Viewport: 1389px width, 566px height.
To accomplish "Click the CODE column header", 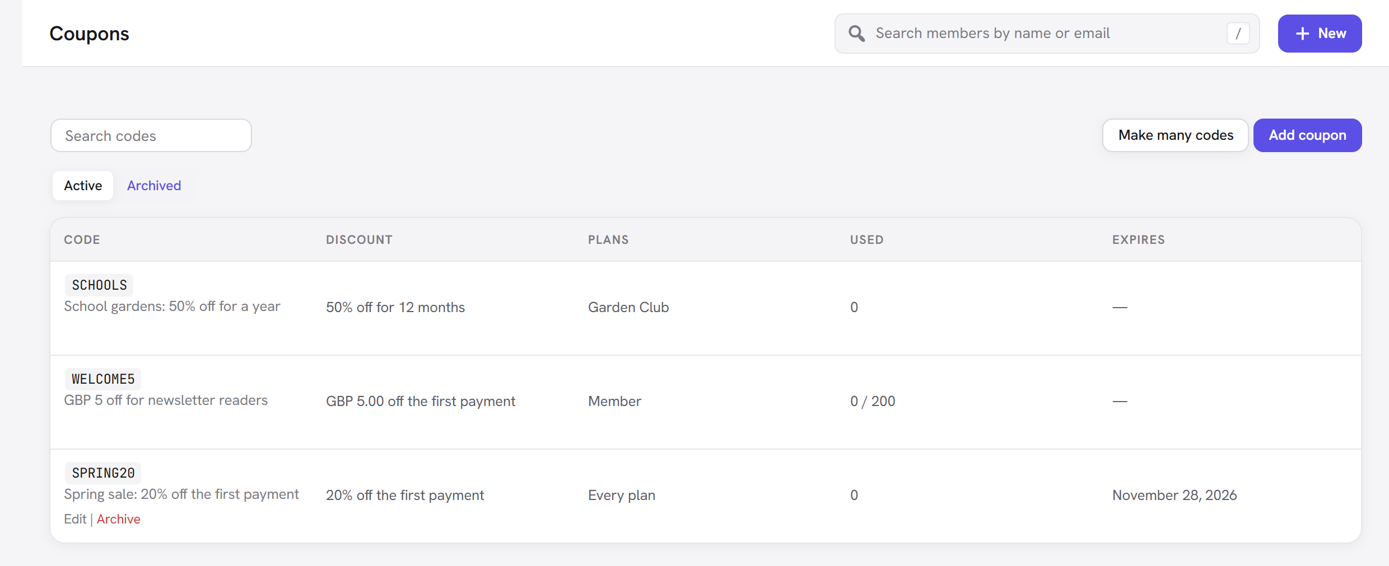I will (x=82, y=240).
